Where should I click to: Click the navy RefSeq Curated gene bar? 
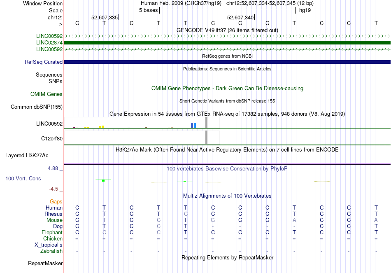(228, 62)
